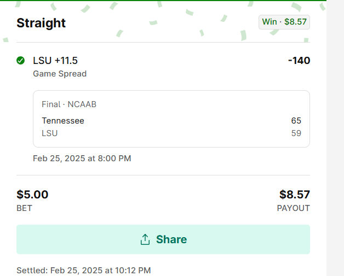344x276 pixels.
Task: Click the $5.00 bet amount
Action: [x=32, y=195]
